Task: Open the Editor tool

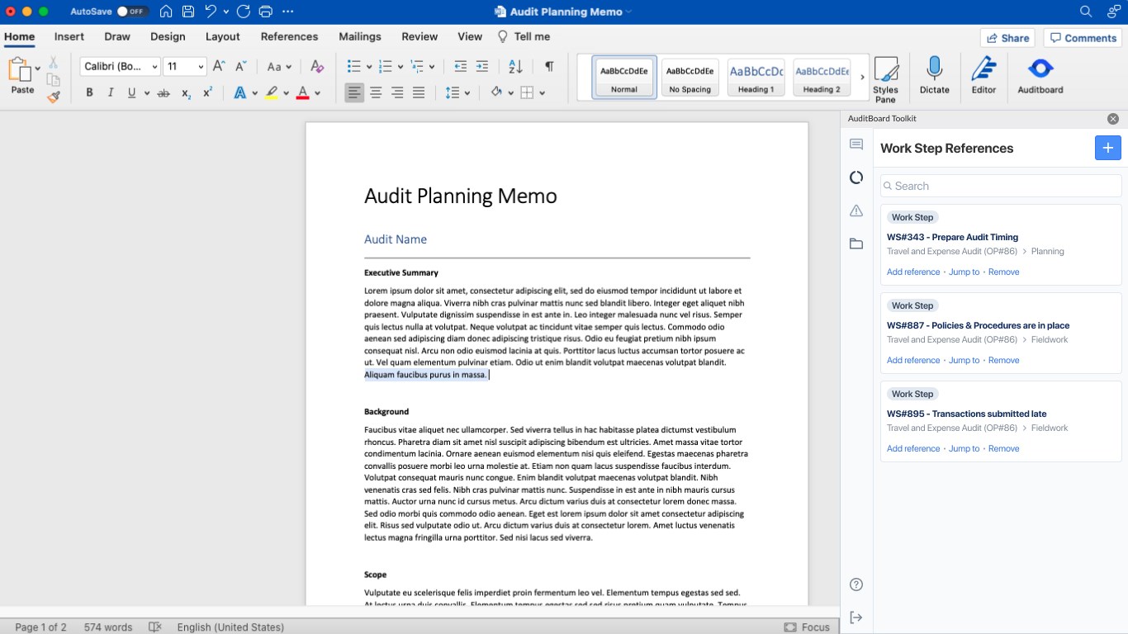Action: point(983,74)
